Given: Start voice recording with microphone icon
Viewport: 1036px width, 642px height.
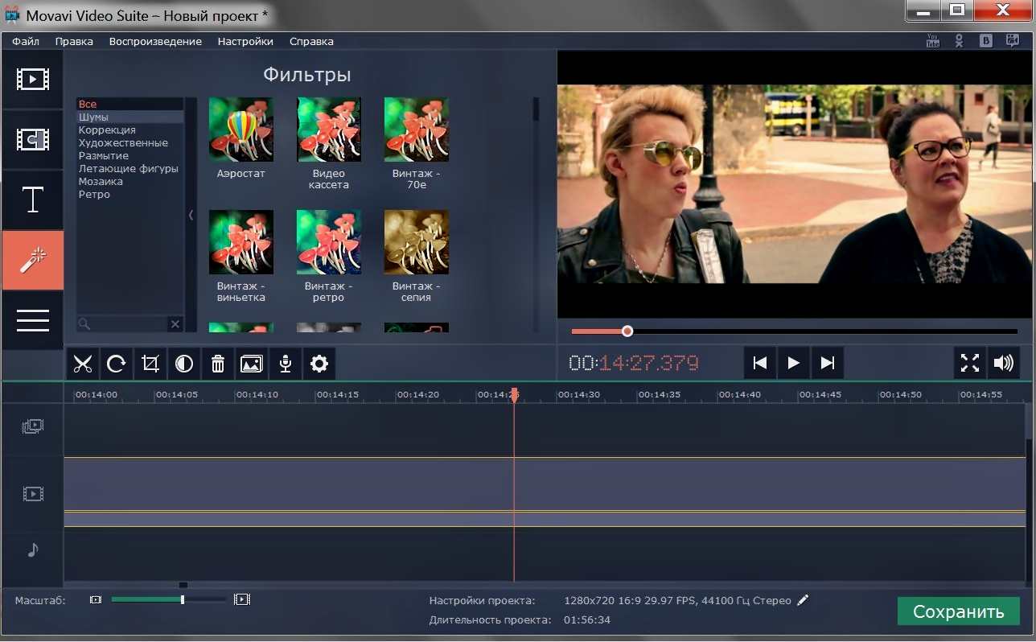Looking at the screenshot, I should [x=286, y=364].
